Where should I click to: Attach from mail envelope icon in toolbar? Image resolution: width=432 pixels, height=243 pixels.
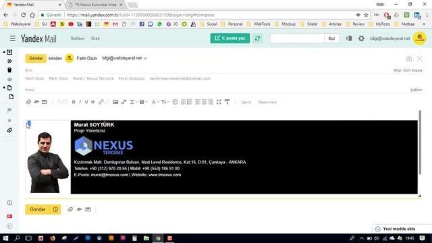[x=45, y=102]
